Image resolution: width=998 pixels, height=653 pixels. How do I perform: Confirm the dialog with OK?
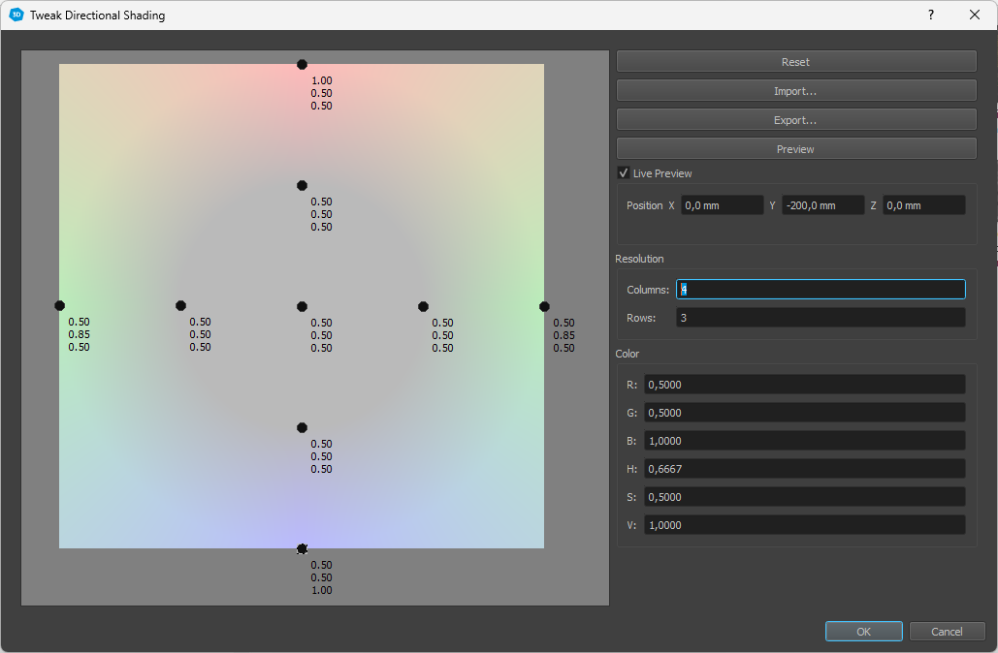coord(863,632)
